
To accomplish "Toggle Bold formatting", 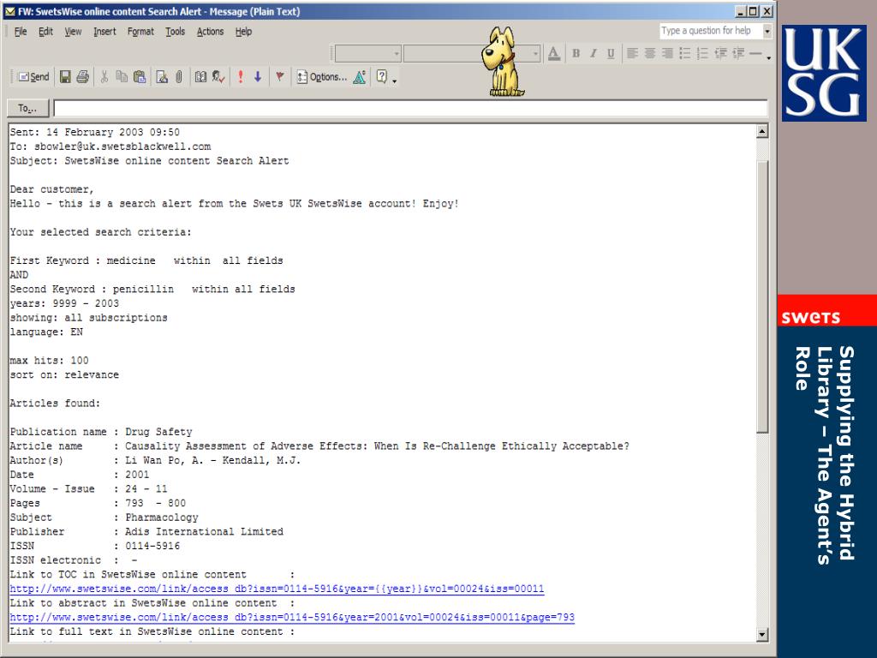I will [576, 54].
